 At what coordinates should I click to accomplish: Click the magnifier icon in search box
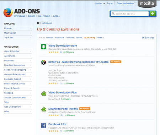click(x=113, y=14)
